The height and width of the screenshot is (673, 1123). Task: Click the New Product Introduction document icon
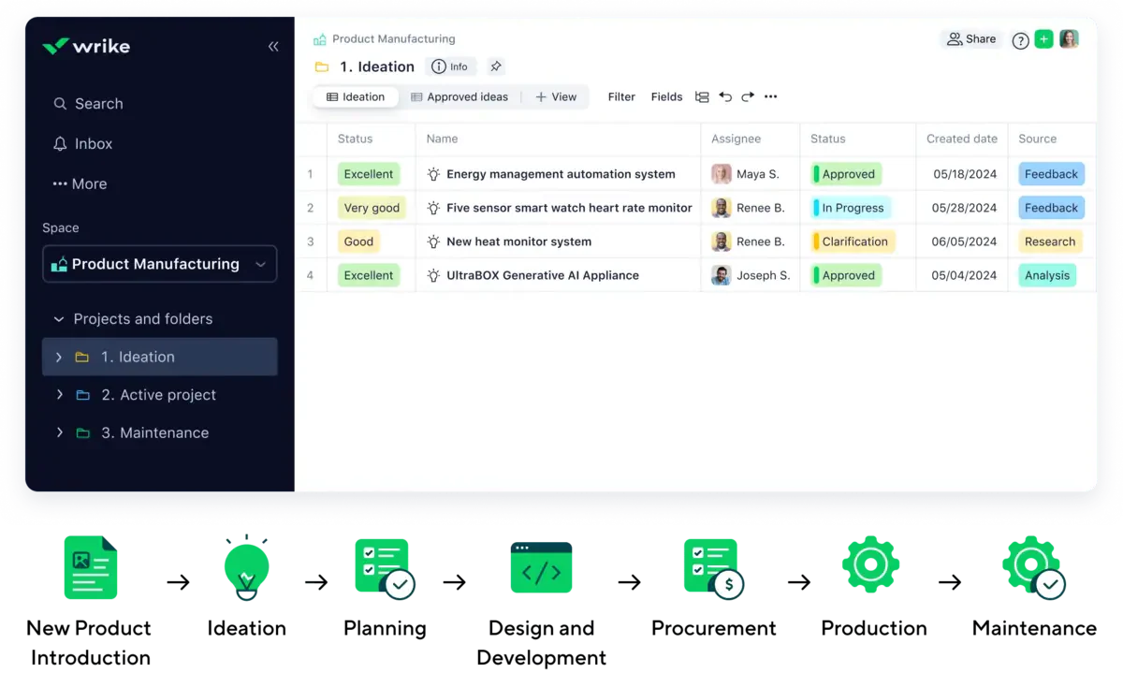pyautogui.click(x=91, y=567)
